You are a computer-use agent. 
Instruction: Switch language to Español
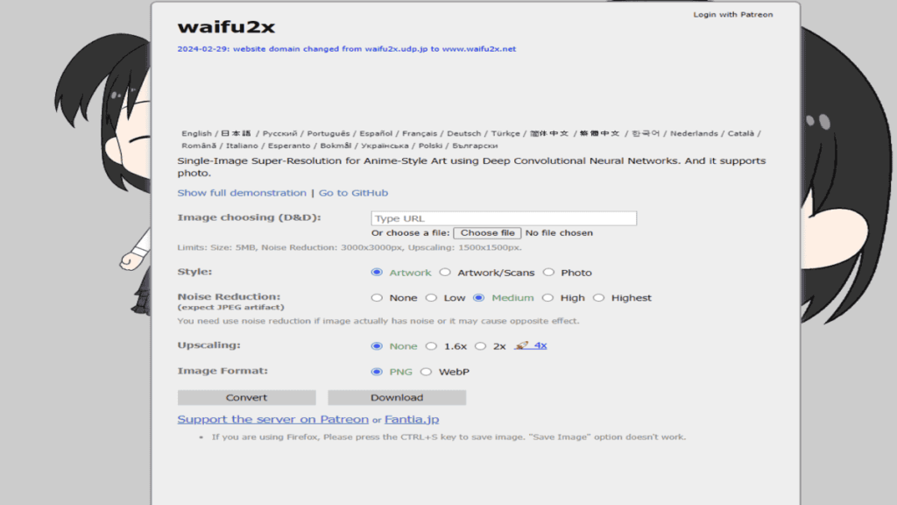coord(376,133)
